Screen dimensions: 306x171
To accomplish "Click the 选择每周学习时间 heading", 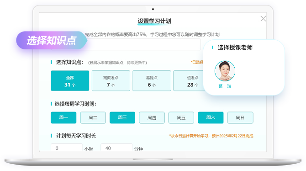I will tap(75, 104).
